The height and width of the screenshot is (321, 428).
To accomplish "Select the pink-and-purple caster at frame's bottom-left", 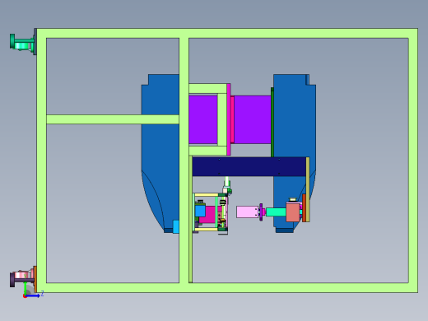I will [x=22, y=278].
